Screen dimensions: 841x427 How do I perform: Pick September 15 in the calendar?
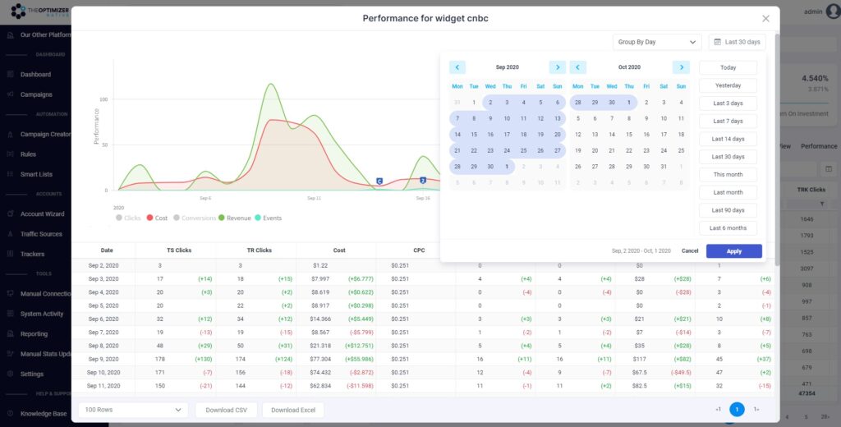tap(474, 135)
